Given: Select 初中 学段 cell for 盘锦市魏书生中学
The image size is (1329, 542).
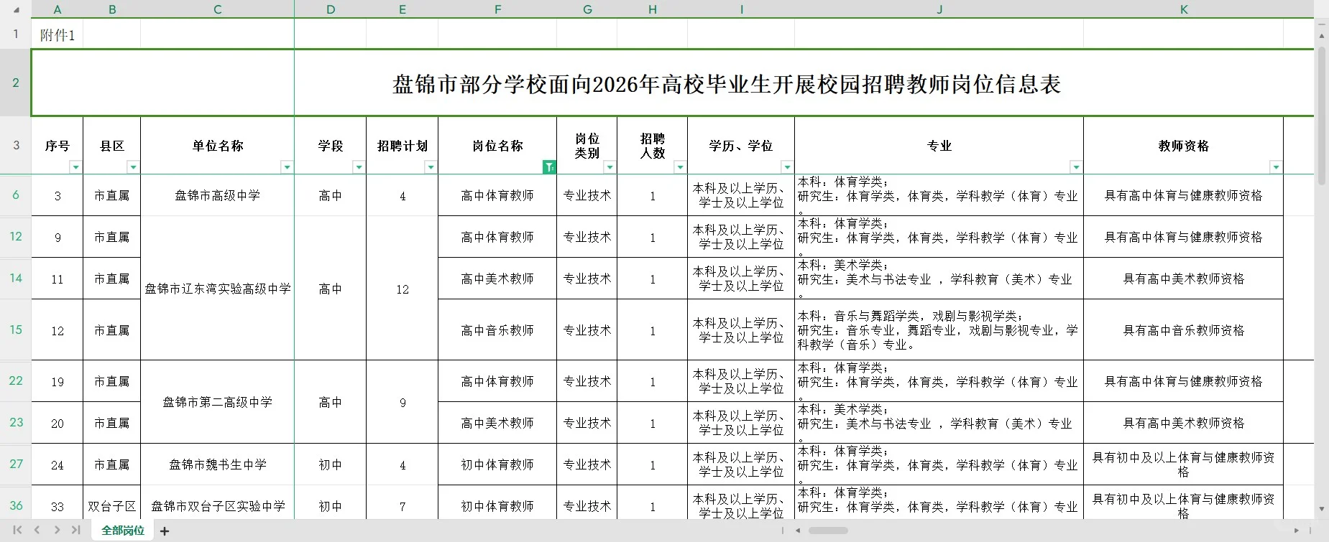Looking at the screenshot, I should (x=331, y=464).
